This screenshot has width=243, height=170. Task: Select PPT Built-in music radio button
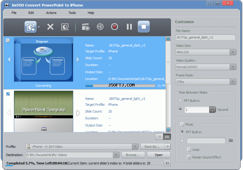click(x=182, y=132)
